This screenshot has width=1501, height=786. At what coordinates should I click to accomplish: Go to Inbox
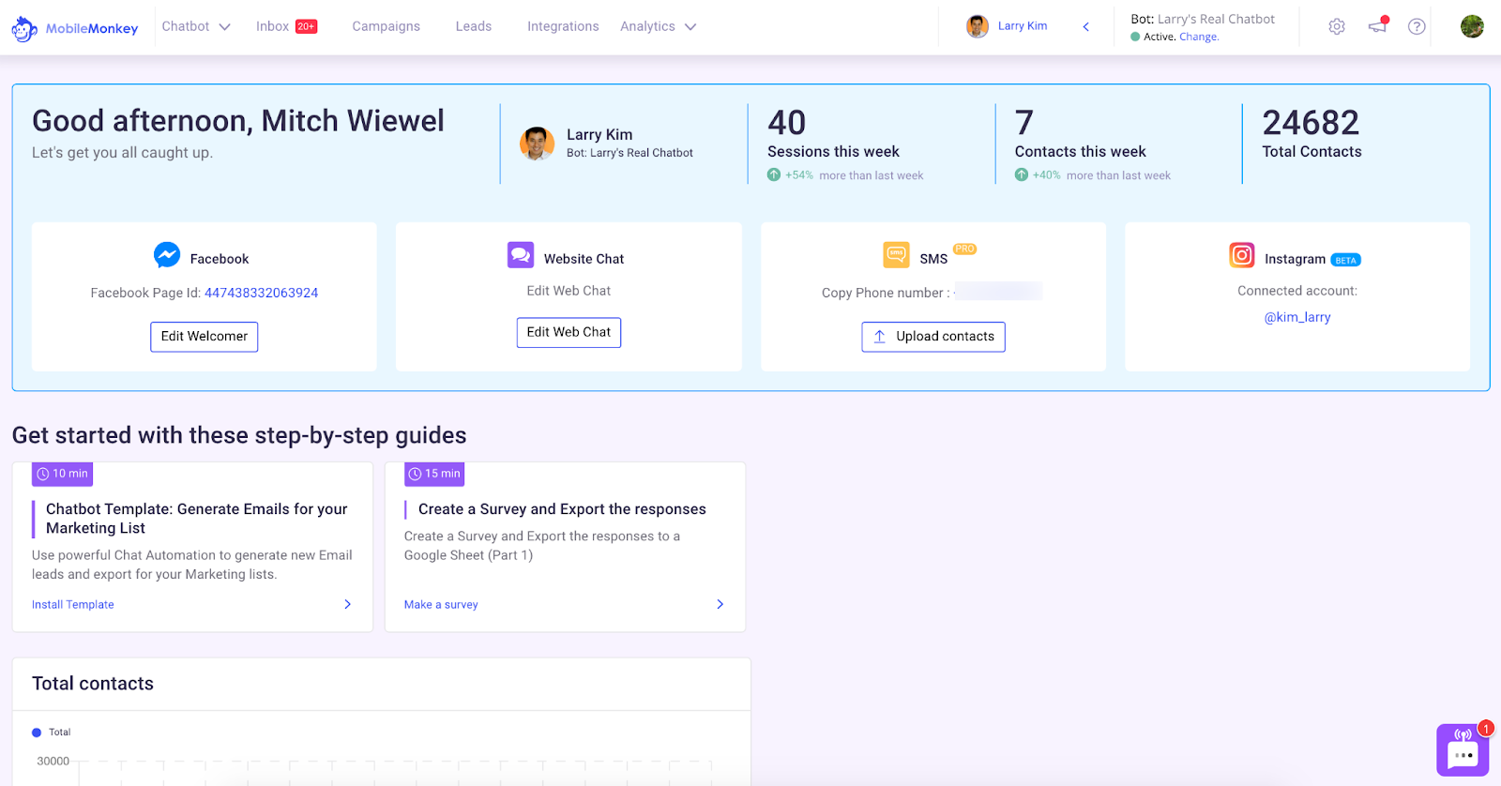pyautogui.click(x=272, y=26)
